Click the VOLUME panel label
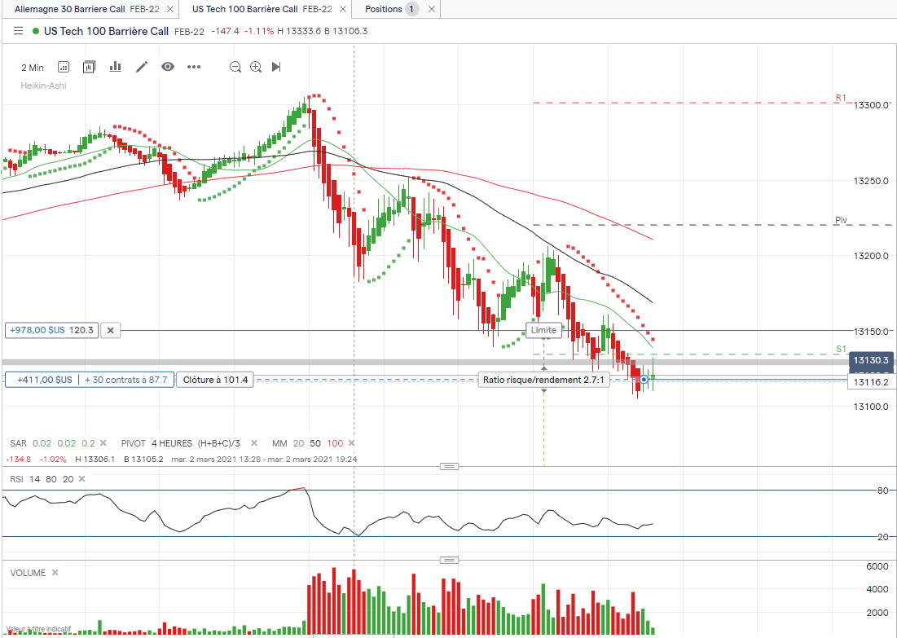The image size is (897, 638). (x=28, y=572)
